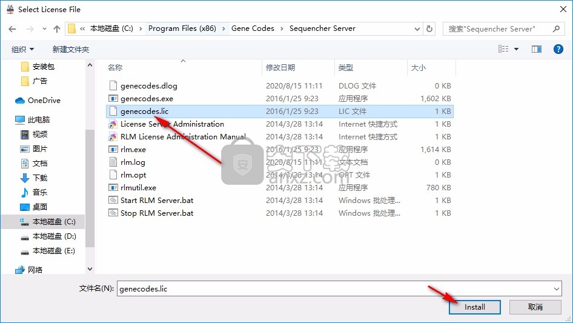Select Stop RLM Server.bat icon

pyautogui.click(x=113, y=213)
